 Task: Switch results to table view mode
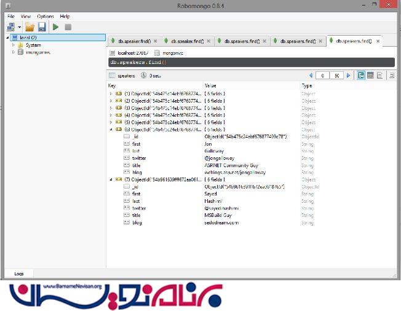[x=370, y=76]
